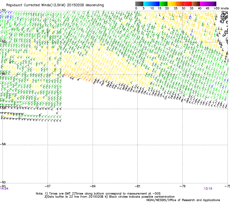
Task: Click the title 'Rapidscat Corrected Winds(12.5KM)'
Action: pyautogui.click(x=36, y=5)
